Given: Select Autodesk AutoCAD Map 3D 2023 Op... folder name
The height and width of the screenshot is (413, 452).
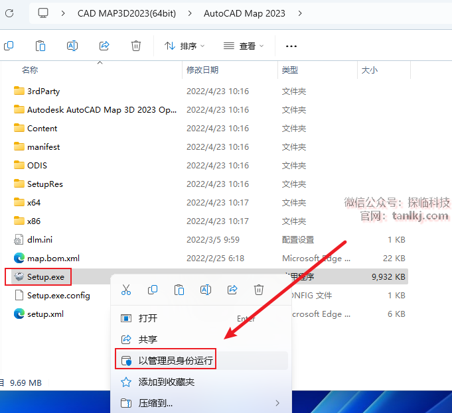Looking at the screenshot, I should [102, 110].
